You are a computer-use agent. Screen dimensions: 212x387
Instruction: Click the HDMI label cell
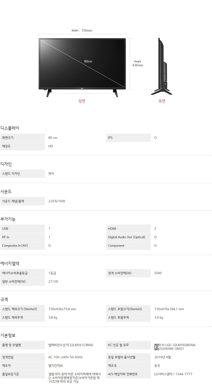pos(112,229)
